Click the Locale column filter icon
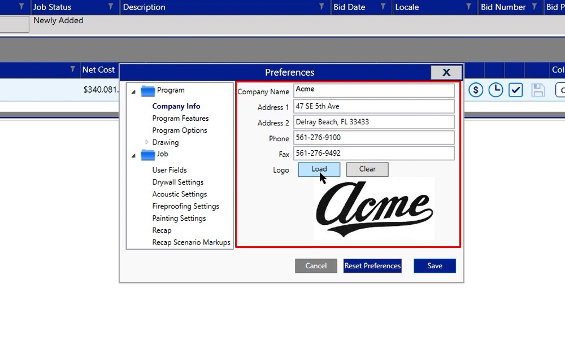This screenshot has width=565, height=345. click(x=468, y=7)
